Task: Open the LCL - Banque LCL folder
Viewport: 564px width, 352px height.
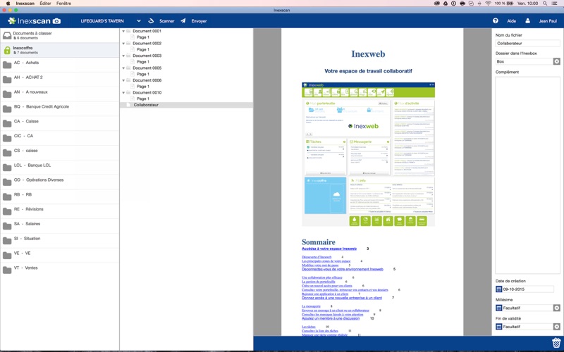Action: pos(60,168)
